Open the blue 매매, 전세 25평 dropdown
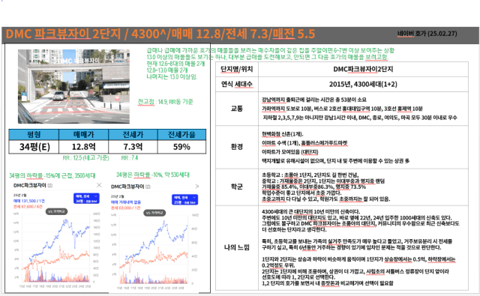 click(x=185, y=199)
